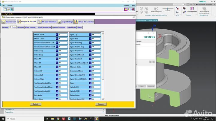Viewport: 216px width, 121px height.
Task: Click the Default button
Action: [35, 104]
